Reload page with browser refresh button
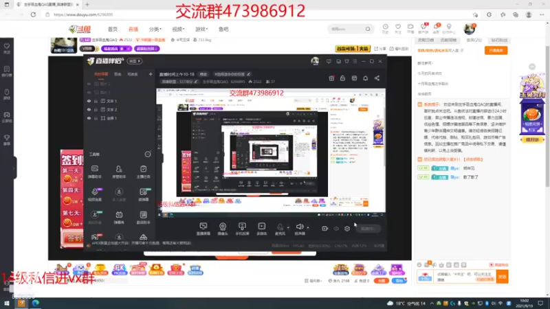The image size is (550, 309). [x=33, y=14]
